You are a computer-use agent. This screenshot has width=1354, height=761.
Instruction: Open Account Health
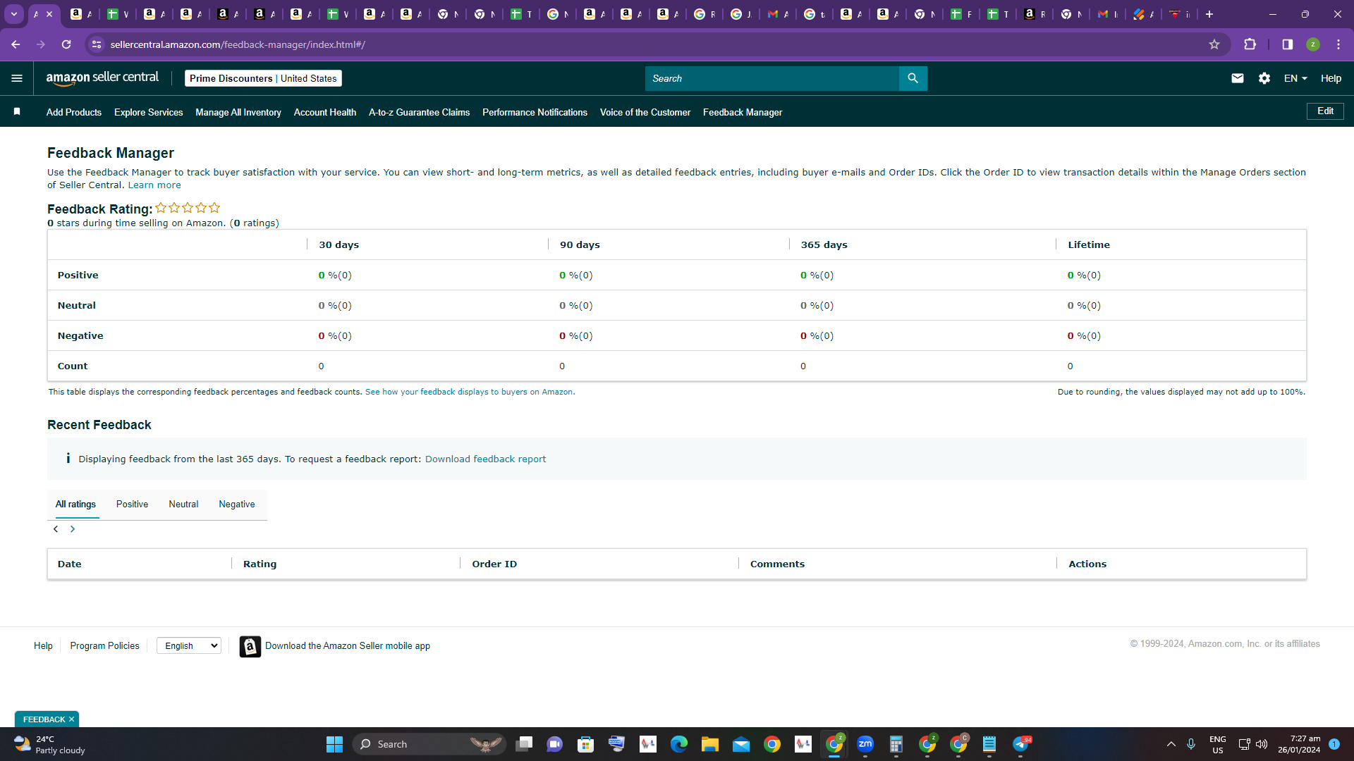tap(325, 112)
